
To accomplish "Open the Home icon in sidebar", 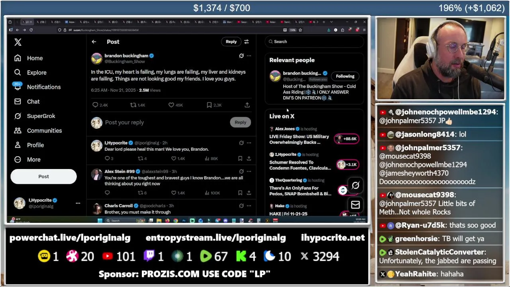I will tap(18, 58).
